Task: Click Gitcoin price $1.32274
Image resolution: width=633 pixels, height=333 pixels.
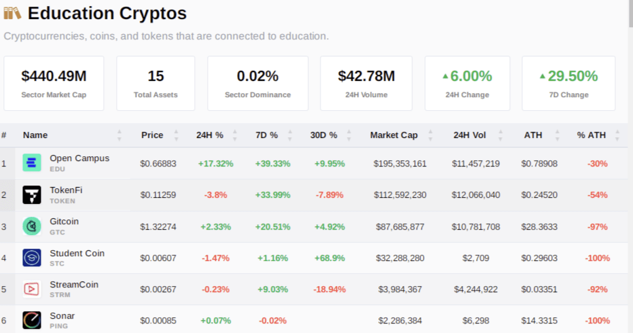Action: [x=158, y=227]
